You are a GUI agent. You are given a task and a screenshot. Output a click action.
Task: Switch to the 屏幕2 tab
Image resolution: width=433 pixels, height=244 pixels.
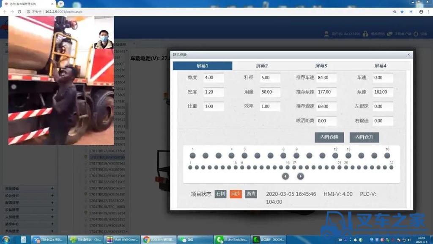click(262, 66)
